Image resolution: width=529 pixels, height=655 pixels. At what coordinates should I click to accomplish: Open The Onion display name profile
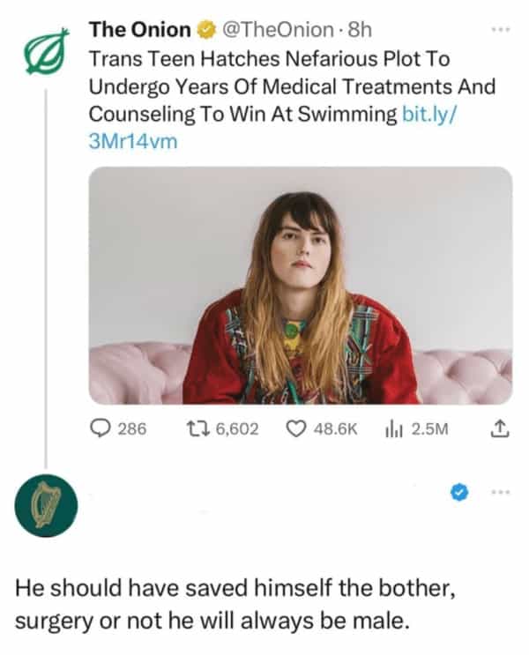(x=139, y=31)
